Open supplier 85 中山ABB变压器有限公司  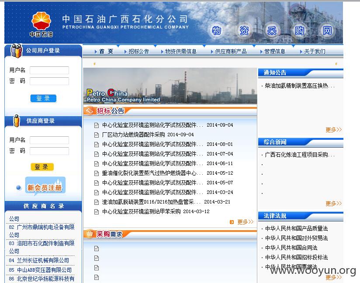(x=40, y=270)
